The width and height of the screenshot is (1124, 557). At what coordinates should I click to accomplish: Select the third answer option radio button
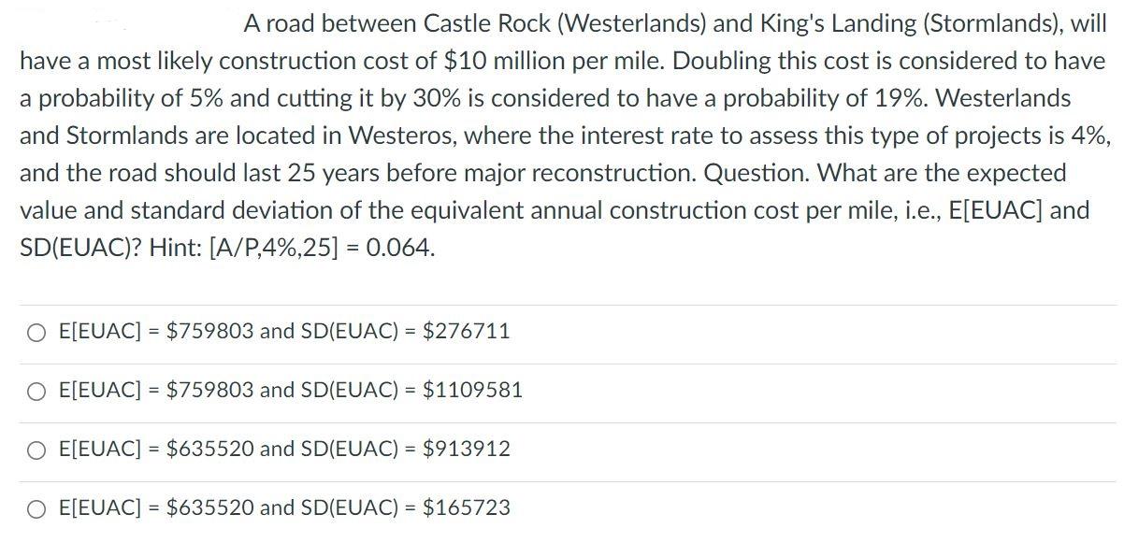(x=36, y=449)
